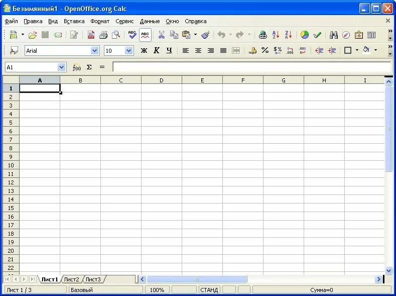Open the Формат menu
Screen dimensions: 396x296
[100, 21]
